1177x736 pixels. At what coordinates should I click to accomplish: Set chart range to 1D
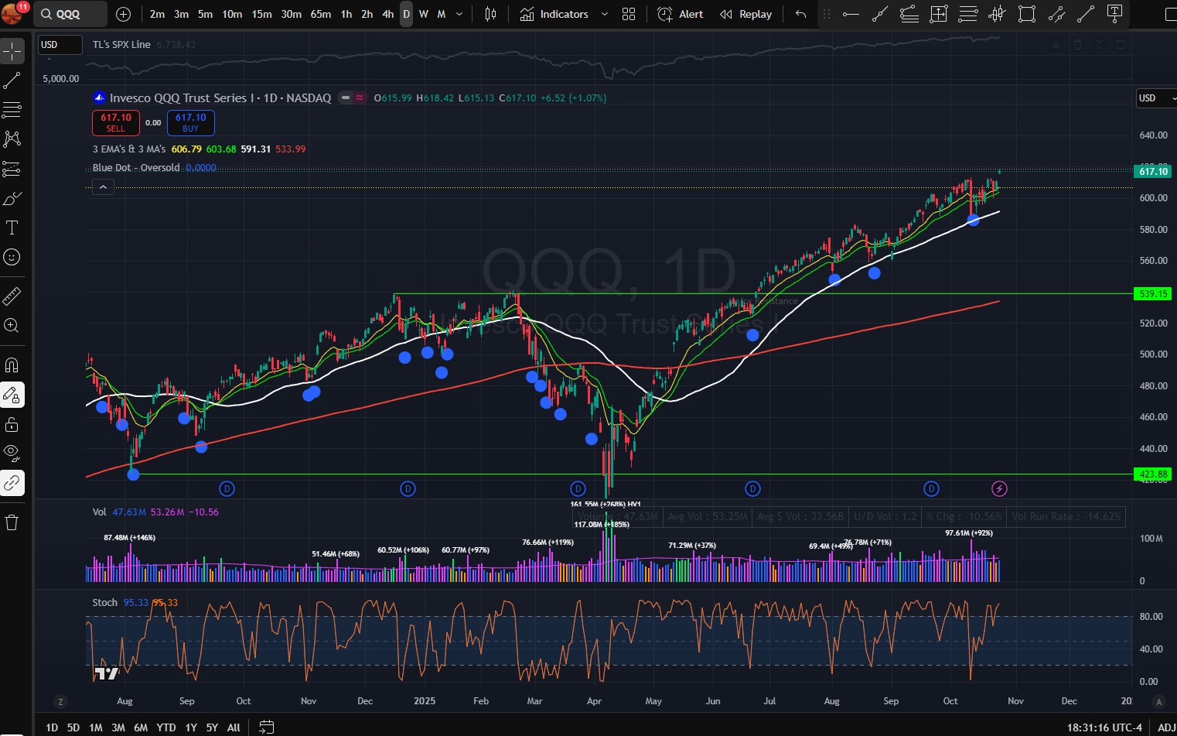52,727
